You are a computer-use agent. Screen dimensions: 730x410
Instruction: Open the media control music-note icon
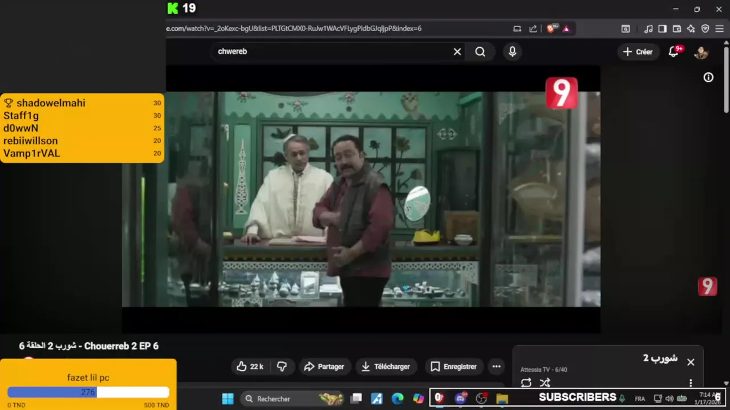tap(648, 28)
